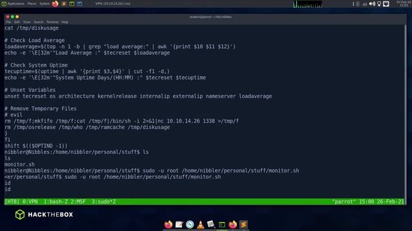Screen dimensions: 412x231
Task: Launch Firefox from the top panel
Action: pos(55,4)
